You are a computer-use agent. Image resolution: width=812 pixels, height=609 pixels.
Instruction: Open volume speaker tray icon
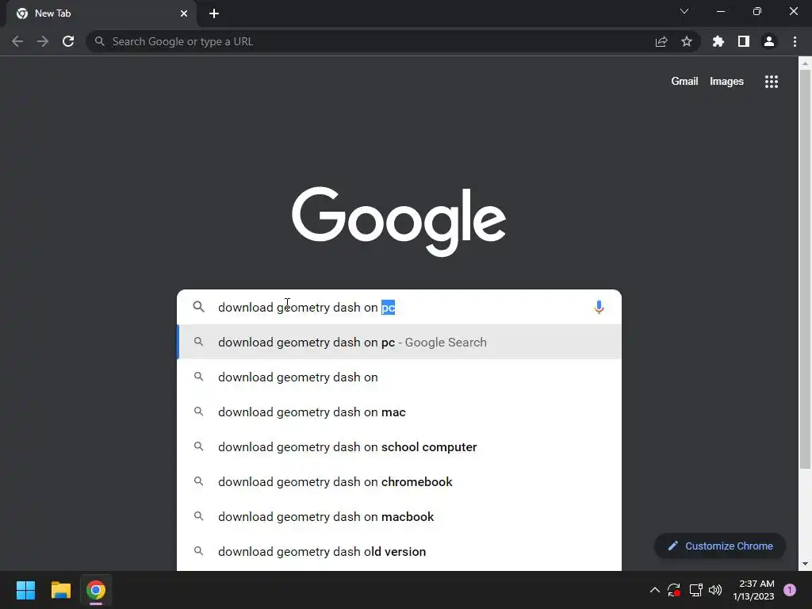(715, 590)
